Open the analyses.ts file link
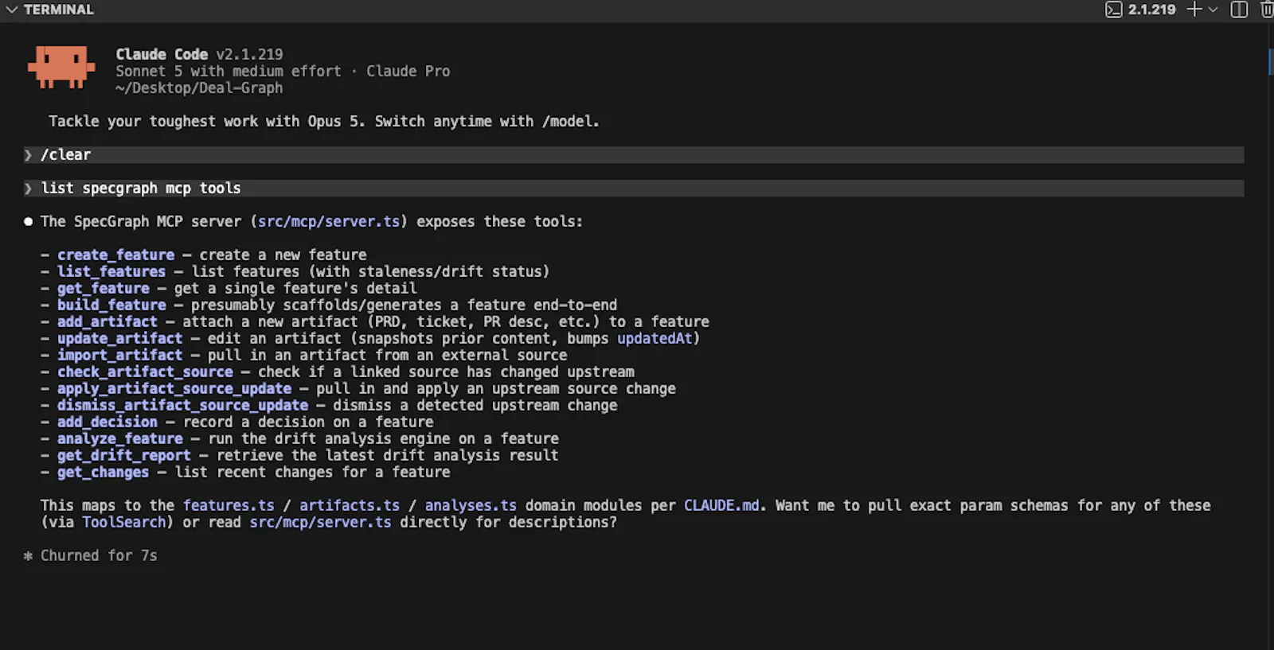Image resolution: width=1274 pixels, height=650 pixels. coord(471,505)
